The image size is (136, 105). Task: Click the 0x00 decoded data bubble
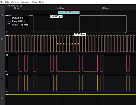tap(69, 12)
